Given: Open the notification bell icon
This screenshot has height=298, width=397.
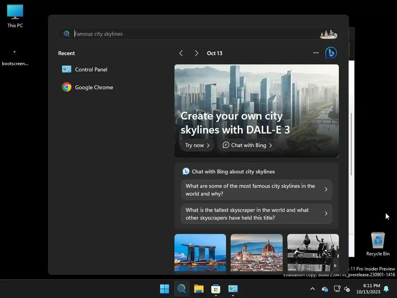Looking at the screenshot, I should pyautogui.click(x=387, y=289).
